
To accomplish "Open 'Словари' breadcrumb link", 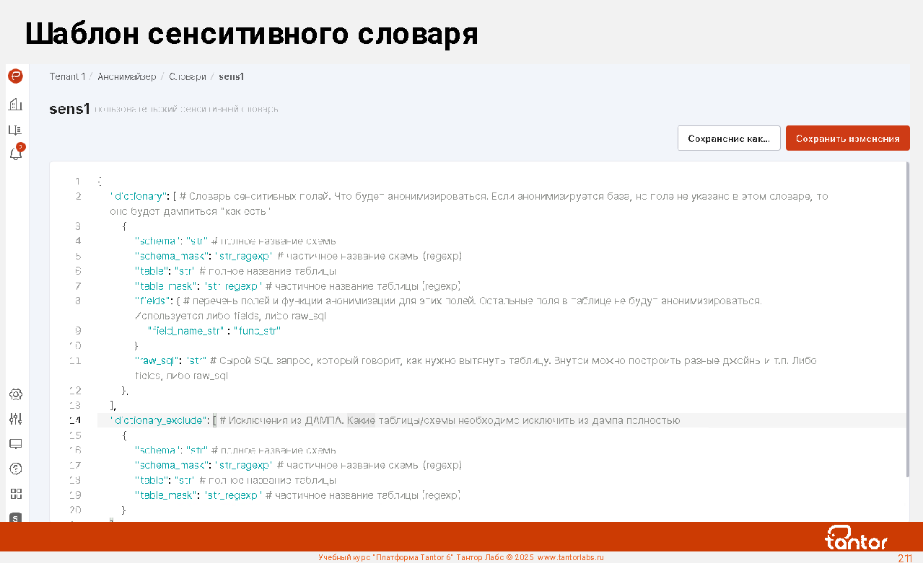I will tap(188, 76).
